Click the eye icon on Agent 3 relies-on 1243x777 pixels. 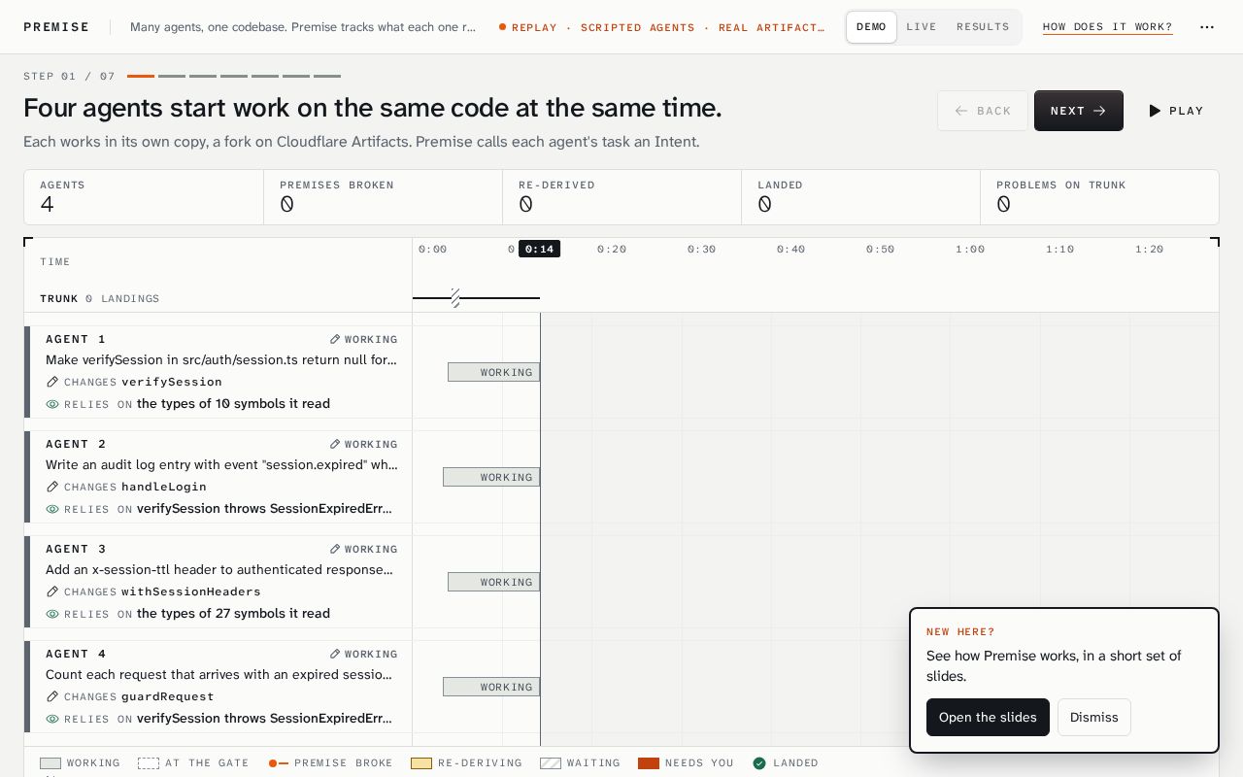[x=52, y=614]
